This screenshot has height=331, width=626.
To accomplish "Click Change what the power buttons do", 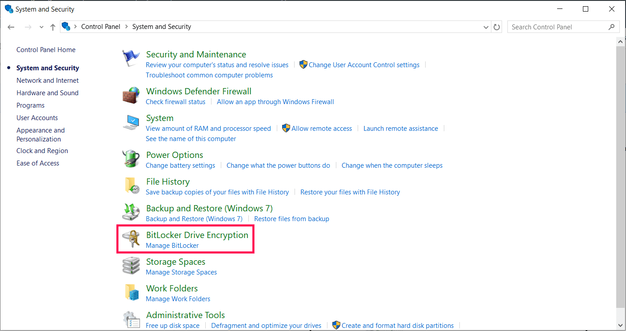I will tap(278, 165).
